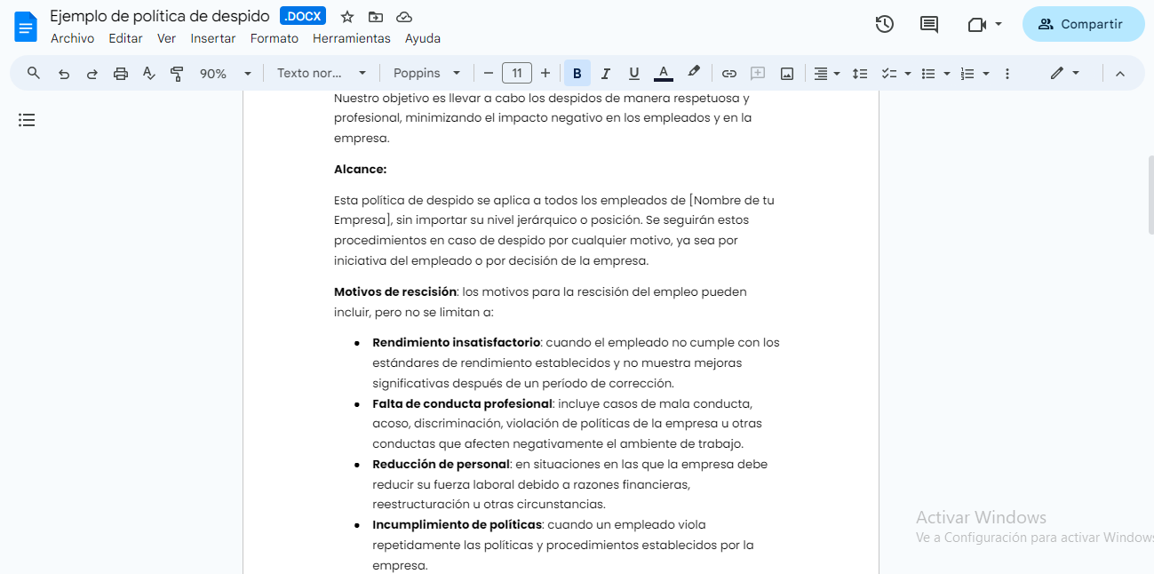Image resolution: width=1154 pixels, height=574 pixels.
Task: Open the line spacing dropdown
Action: (x=859, y=73)
